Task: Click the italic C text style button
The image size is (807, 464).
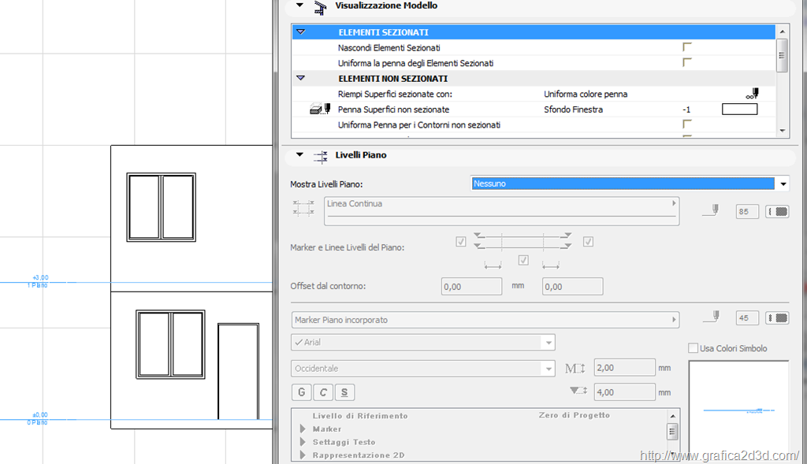Action: pyautogui.click(x=323, y=392)
